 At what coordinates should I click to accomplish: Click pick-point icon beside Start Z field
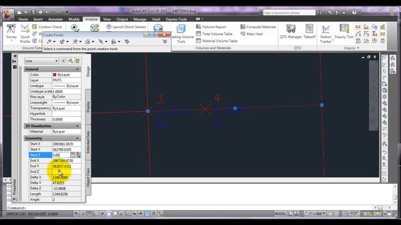[x=78, y=155]
